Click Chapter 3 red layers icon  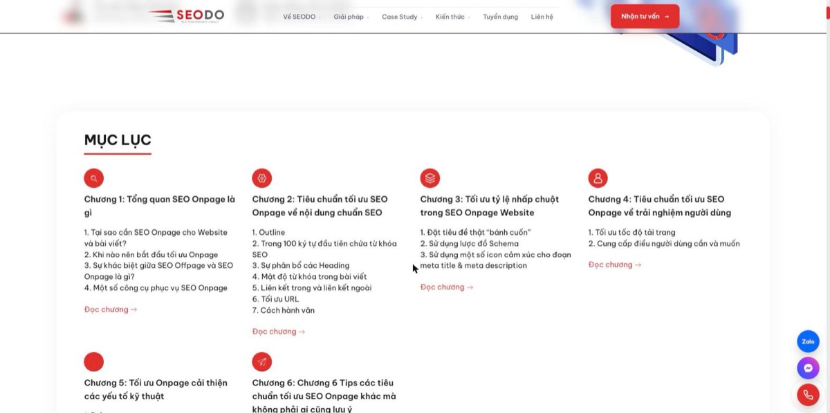click(x=430, y=178)
